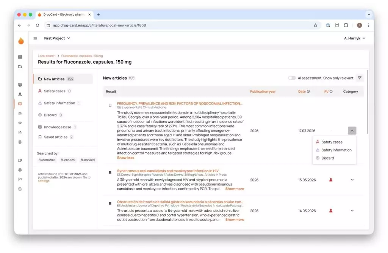388x253 pixels.
Task: Open the settings gear sidebar icon
Action: pyautogui.click(x=20, y=189)
